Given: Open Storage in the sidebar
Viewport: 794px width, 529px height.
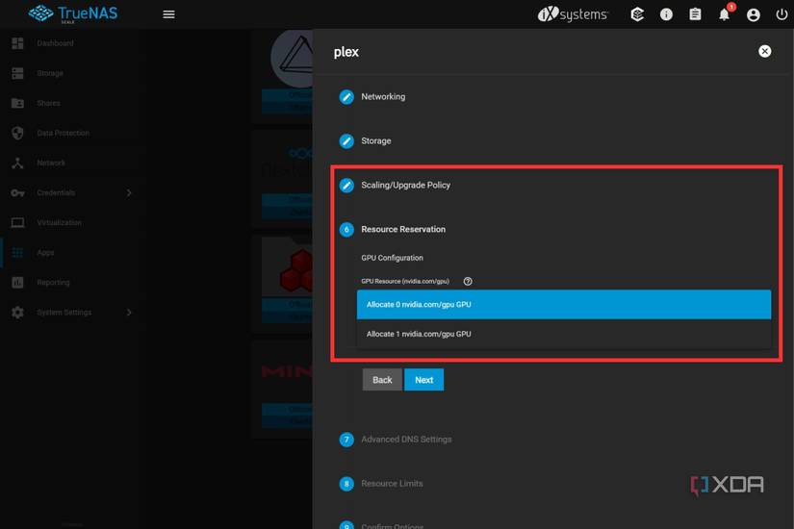Looking at the screenshot, I should point(50,73).
